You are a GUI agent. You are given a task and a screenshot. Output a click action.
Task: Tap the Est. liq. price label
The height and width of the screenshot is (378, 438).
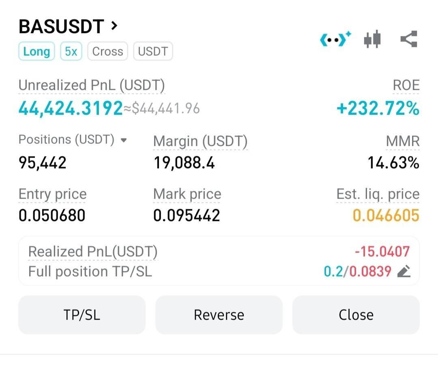coord(378,194)
